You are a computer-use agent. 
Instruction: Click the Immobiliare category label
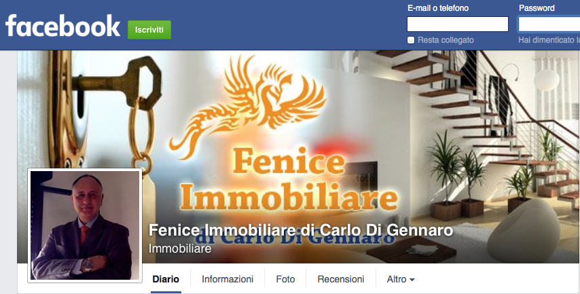(180, 249)
